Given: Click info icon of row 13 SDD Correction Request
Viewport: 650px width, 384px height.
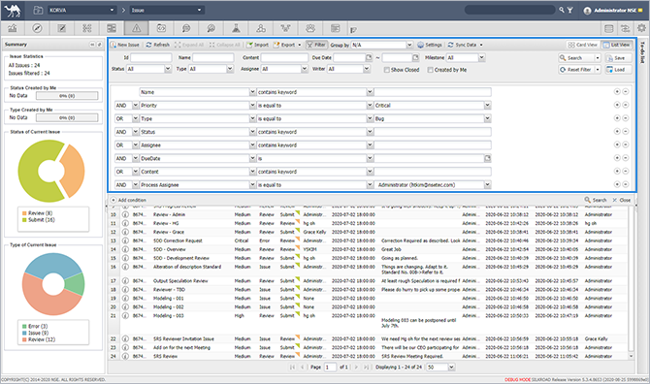Looking at the screenshot, I should click(125, 240).
